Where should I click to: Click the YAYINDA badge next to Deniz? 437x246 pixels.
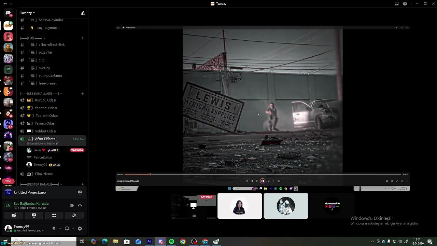(77, 150)
